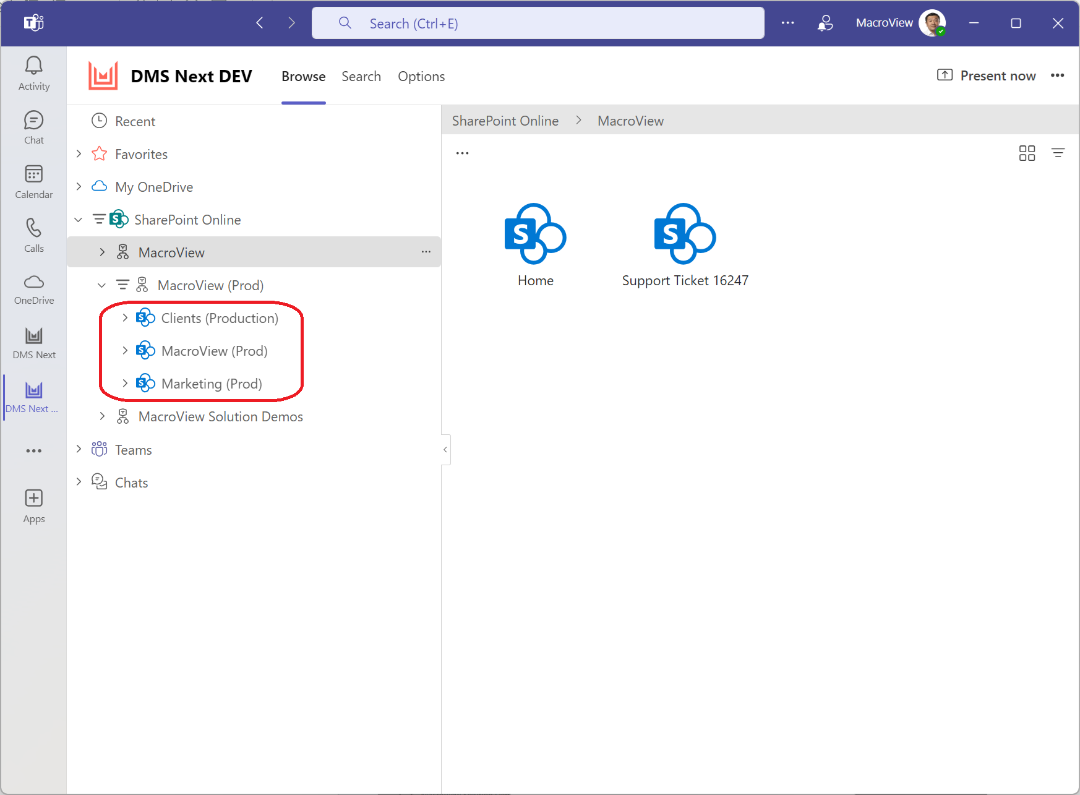Open the DMS Next app in sidebar

[34, 343]
